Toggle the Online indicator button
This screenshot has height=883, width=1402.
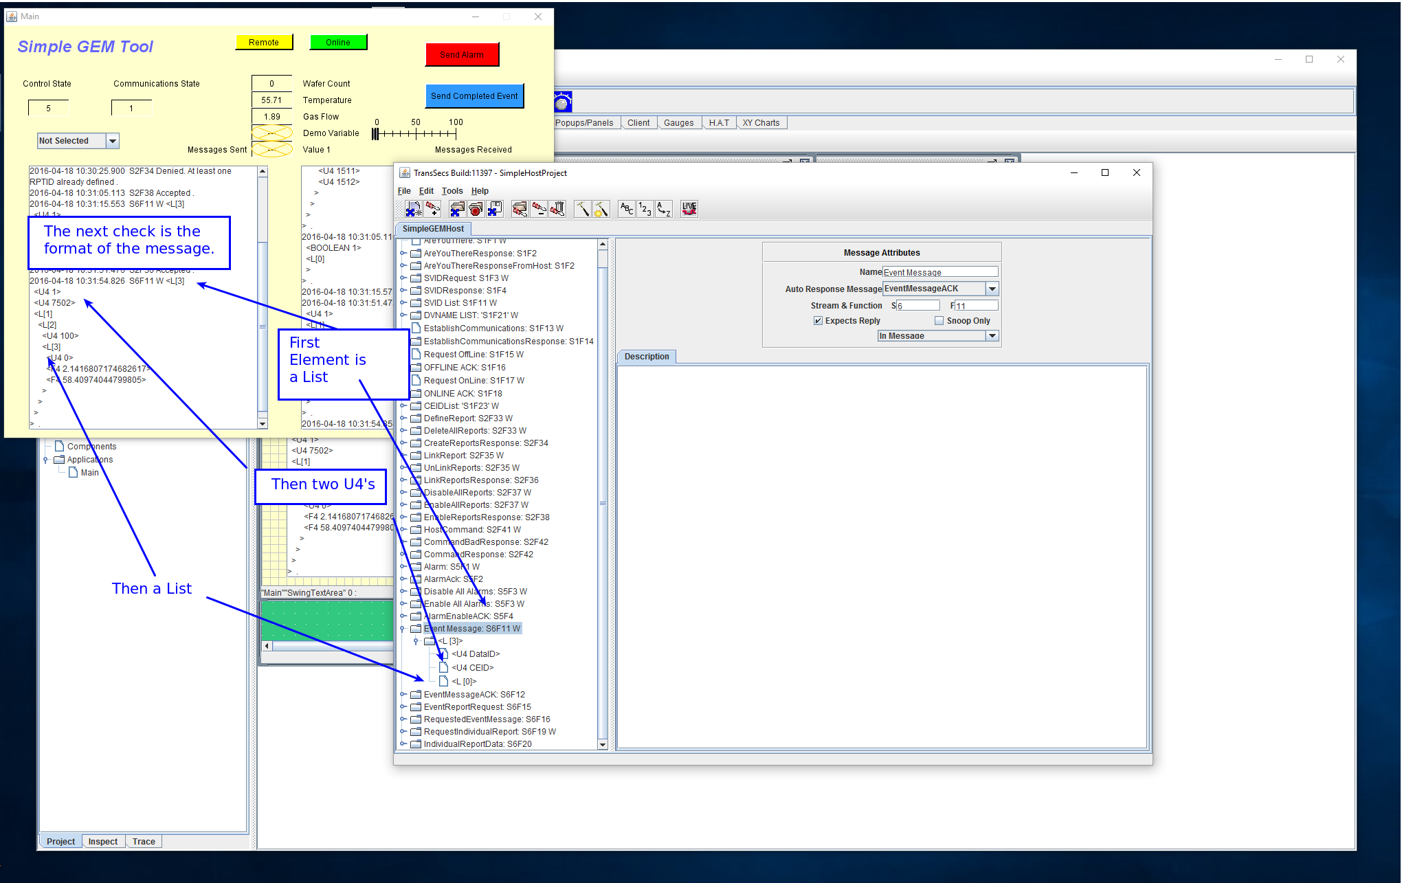[338, 42]
